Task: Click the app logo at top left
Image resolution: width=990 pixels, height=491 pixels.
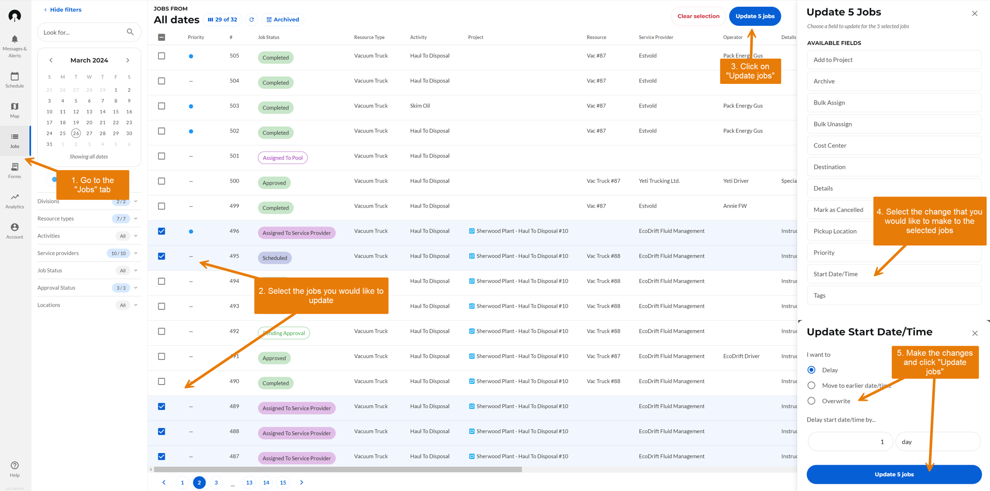Action: [15, 16]
